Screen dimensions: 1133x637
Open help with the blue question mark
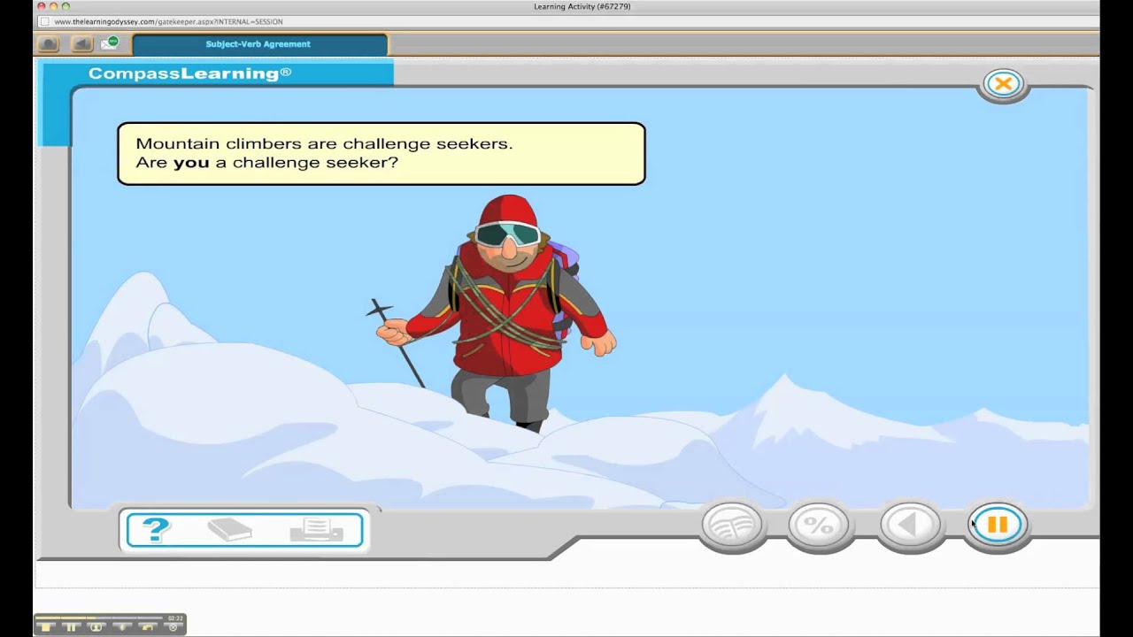tap(156, 530)
